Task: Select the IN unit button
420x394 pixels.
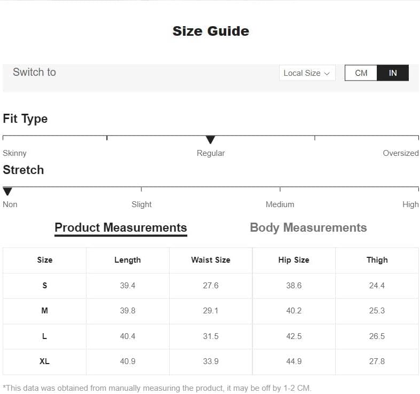Action: coord(393,73)
